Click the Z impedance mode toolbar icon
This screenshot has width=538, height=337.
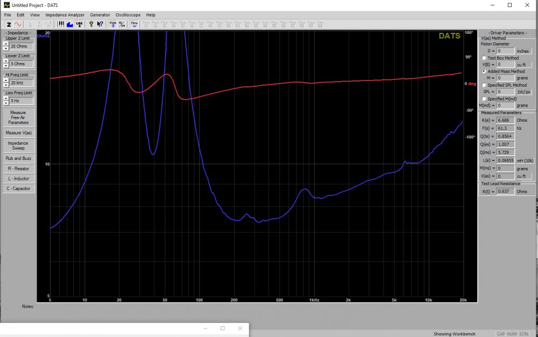point(9,24)
